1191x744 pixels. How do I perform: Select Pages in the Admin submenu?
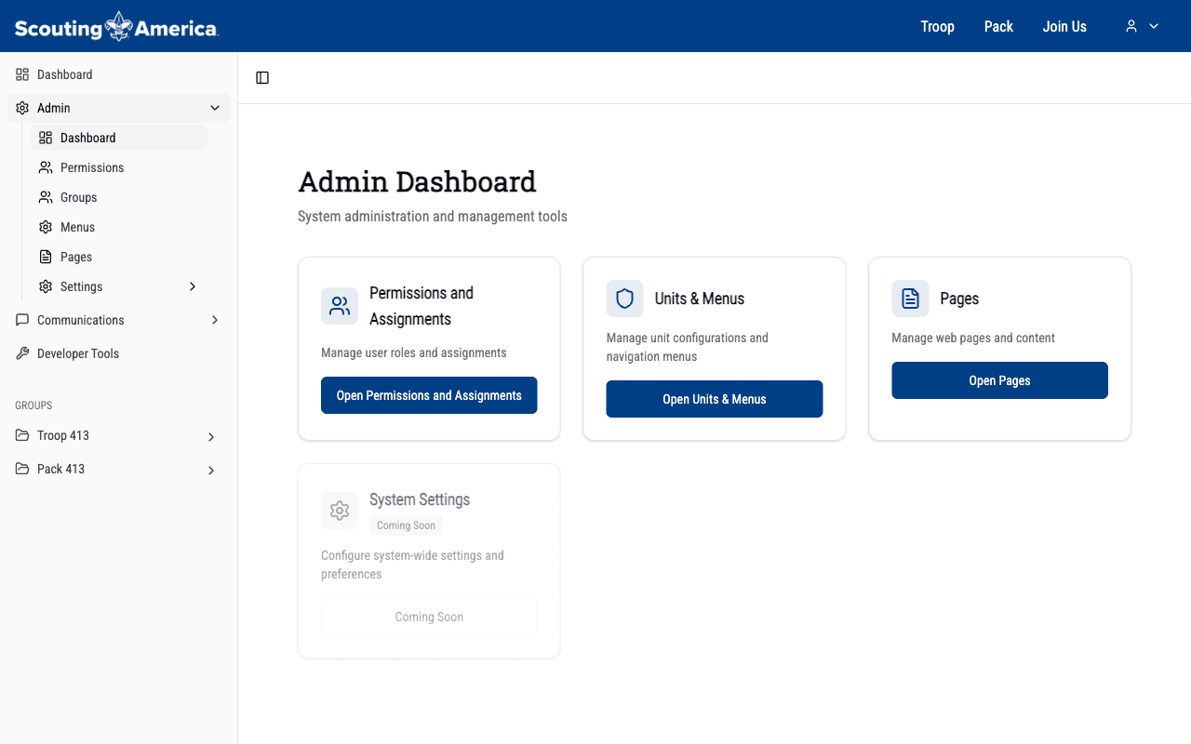[119, 257]
